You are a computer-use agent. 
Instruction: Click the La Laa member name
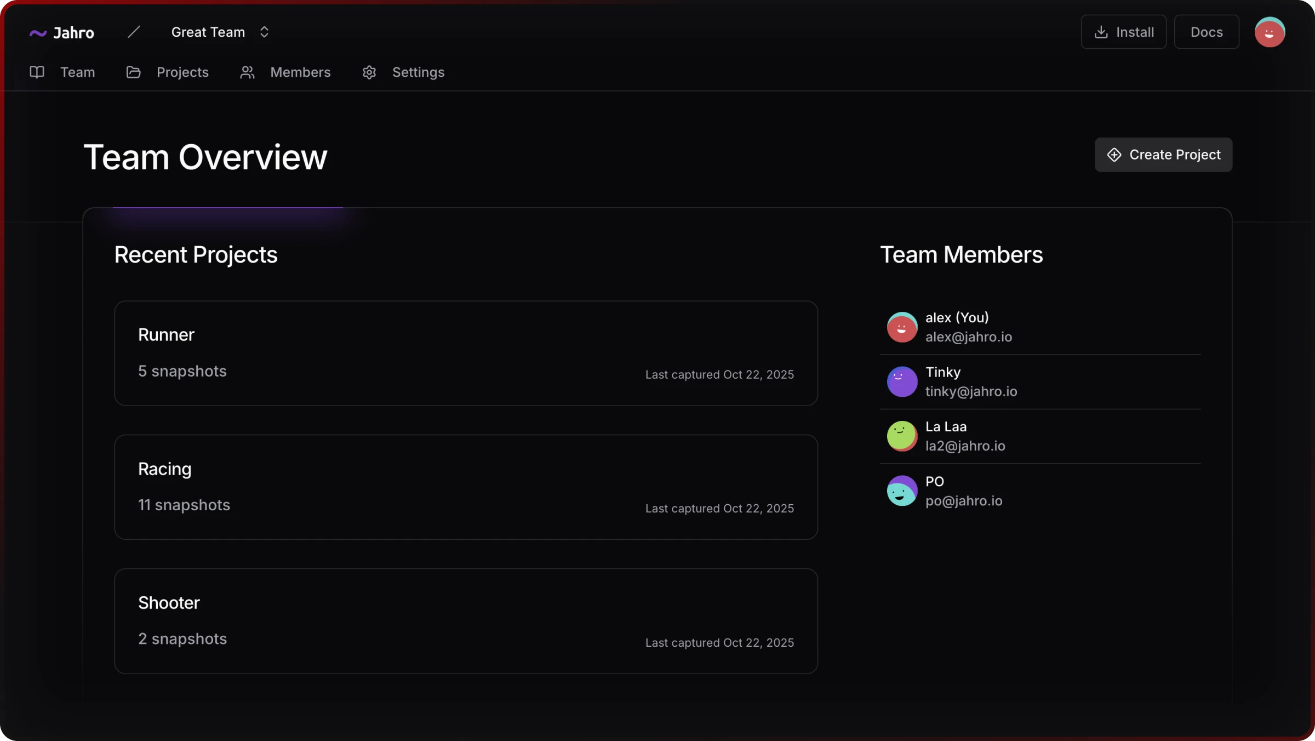pyautogui.click(x=946, y=427)
